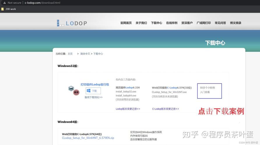Viewport: 260px width, 145px height.
Task: Open the 50多个小样例 box
Action: [209, 91]
